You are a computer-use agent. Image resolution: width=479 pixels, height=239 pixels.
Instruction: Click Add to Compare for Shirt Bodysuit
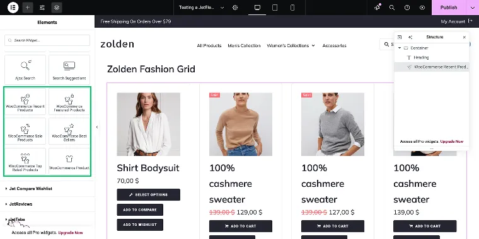click(x=140, y=209)
